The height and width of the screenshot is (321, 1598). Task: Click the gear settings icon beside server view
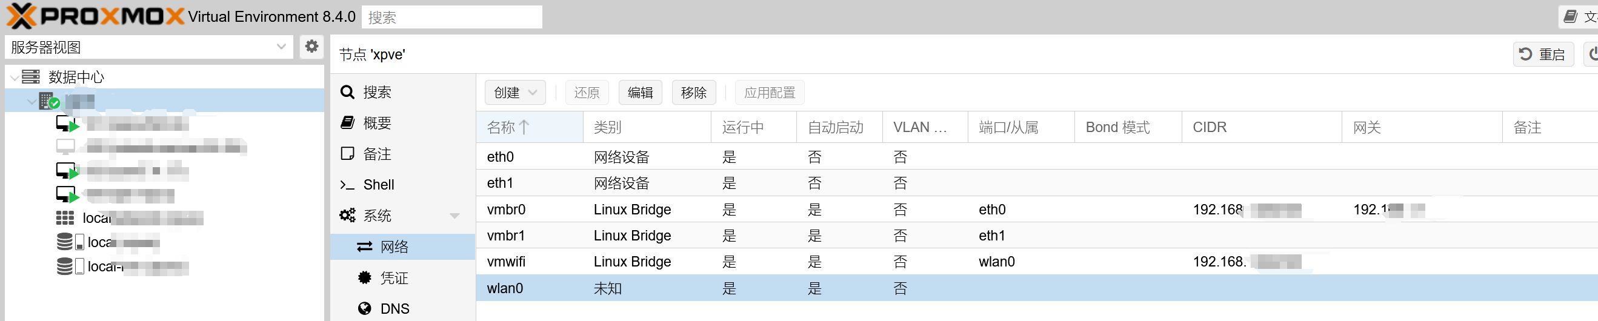311,47
